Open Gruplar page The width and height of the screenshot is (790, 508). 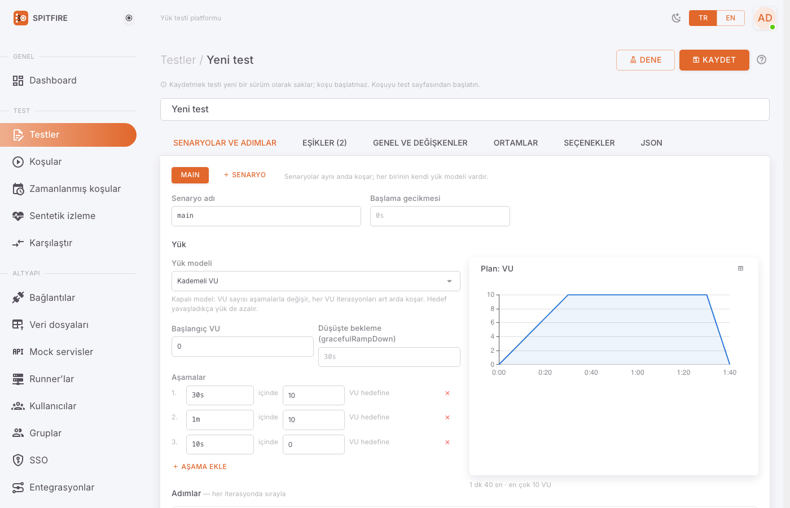68,433
